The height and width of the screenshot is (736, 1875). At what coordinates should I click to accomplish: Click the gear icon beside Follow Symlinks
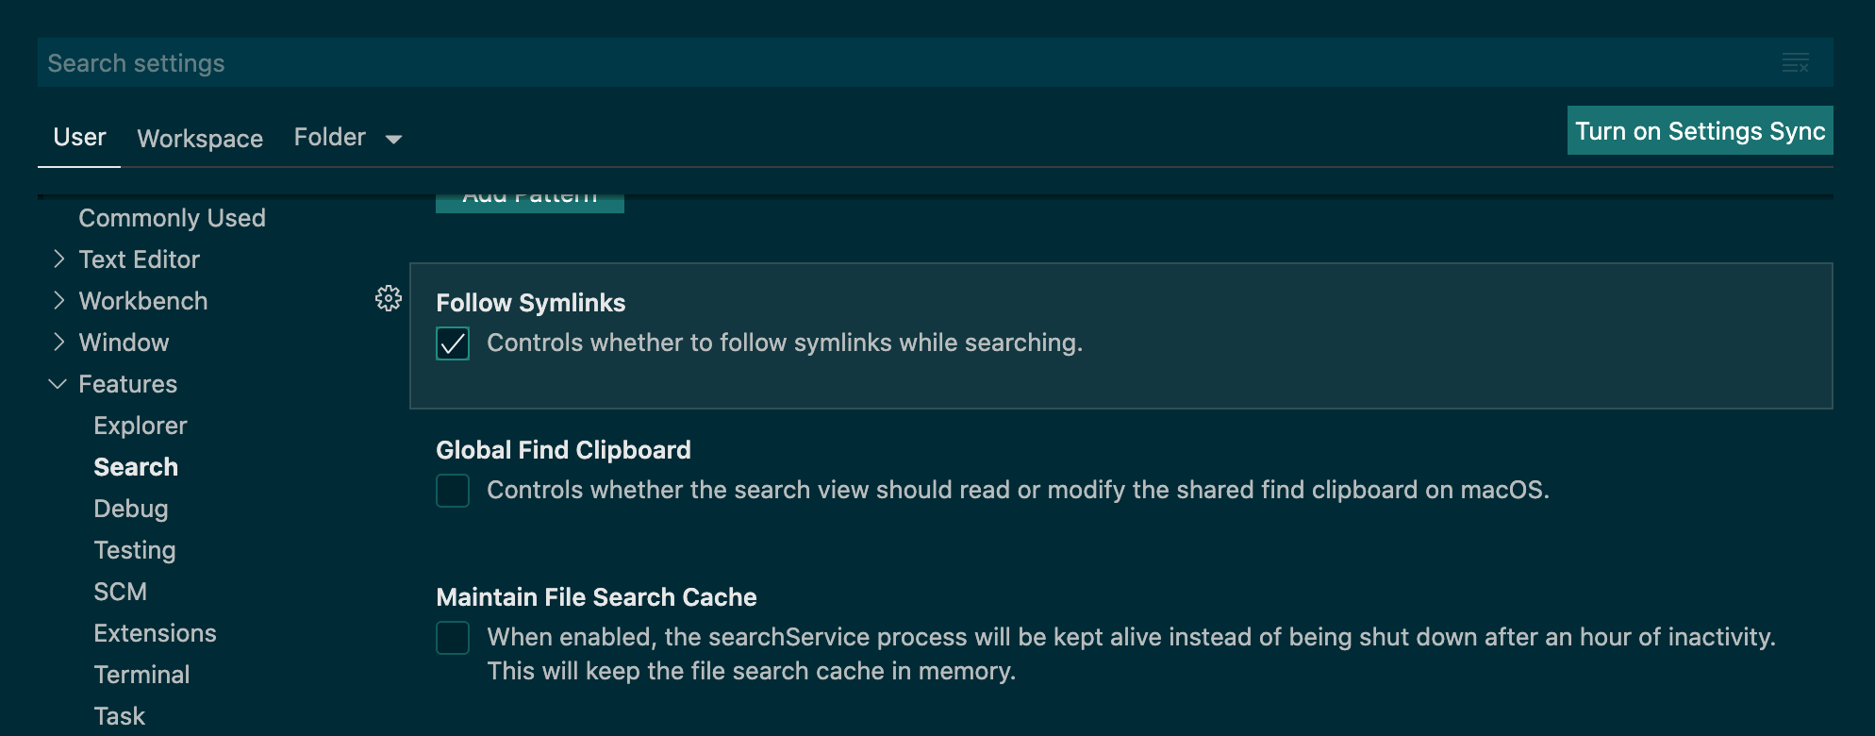pos(388,299)
